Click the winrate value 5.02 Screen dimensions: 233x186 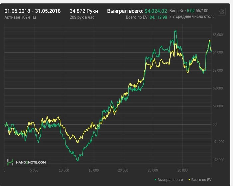tap(191, 11)
